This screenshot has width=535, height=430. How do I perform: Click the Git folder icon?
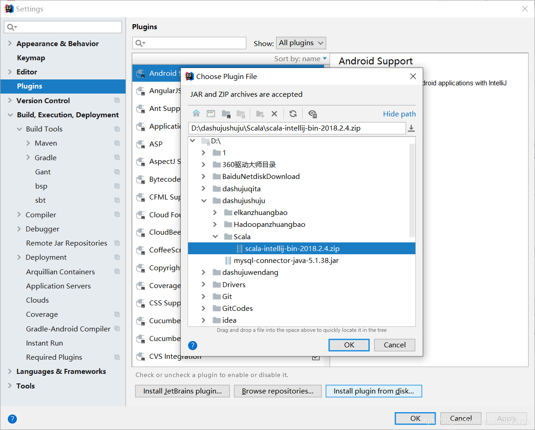point(217,297)
